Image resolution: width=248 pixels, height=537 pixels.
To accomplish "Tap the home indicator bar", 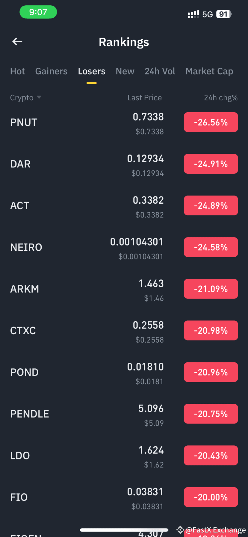I will pyautogui.click(x=124, y=530).
